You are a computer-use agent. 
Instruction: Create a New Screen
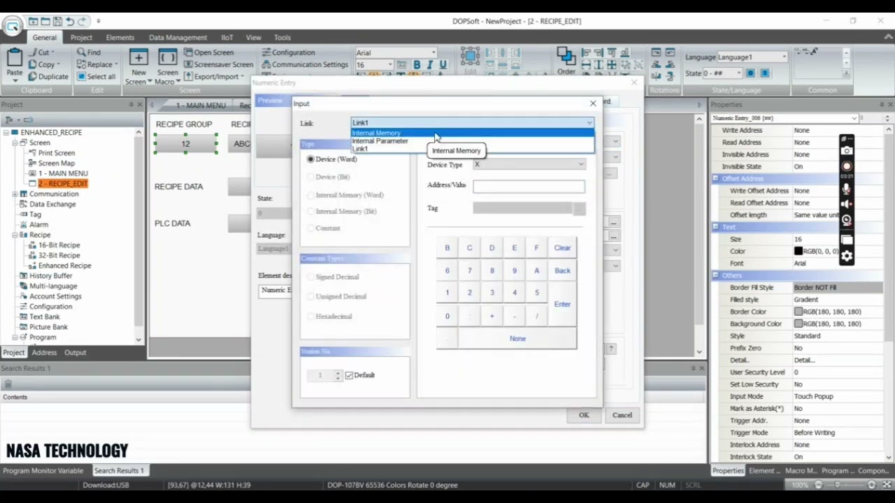(138, 67)
